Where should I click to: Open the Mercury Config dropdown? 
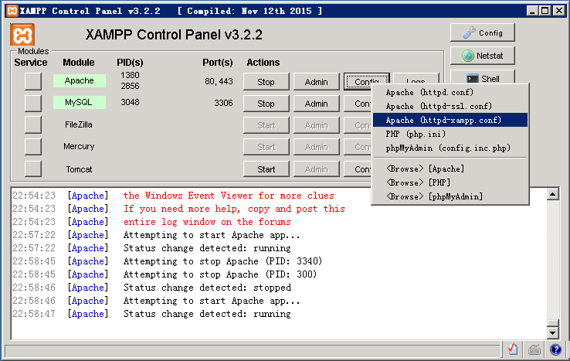pos(358,147)
